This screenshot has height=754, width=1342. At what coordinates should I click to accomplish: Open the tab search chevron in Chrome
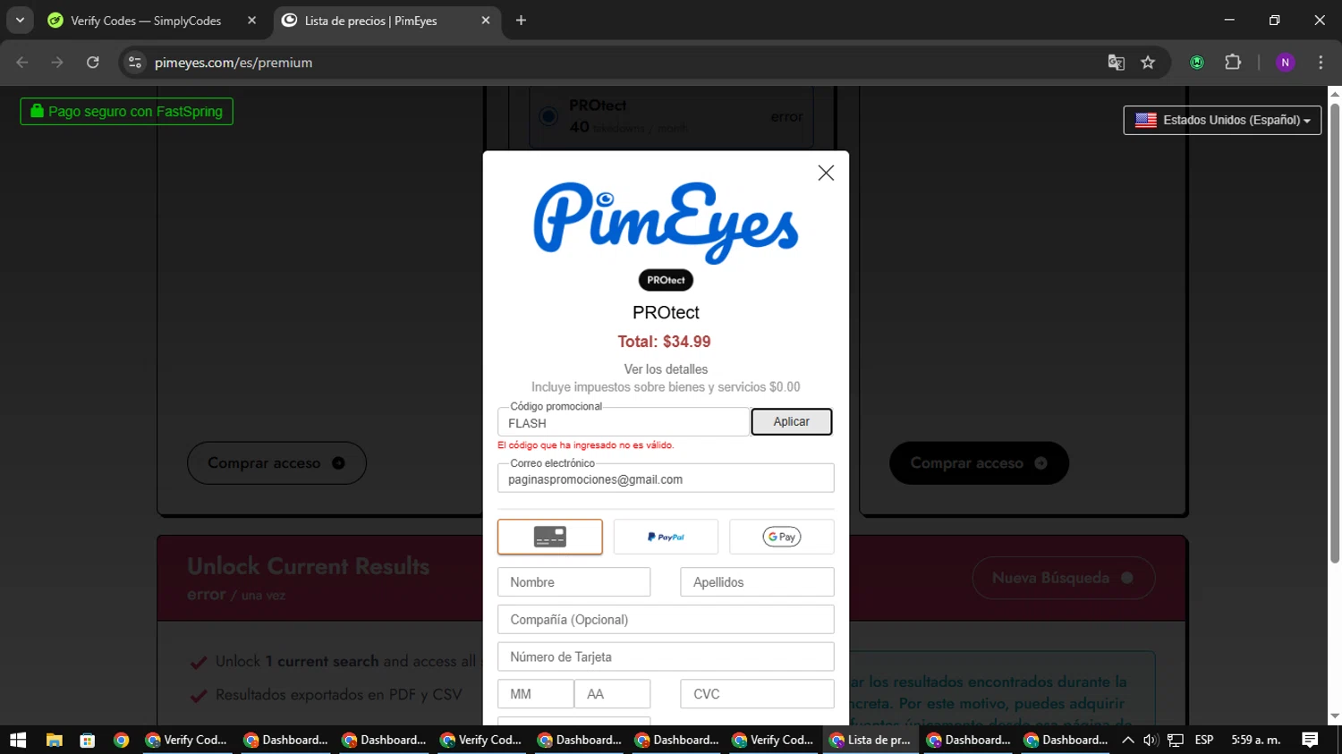[20, 20]
